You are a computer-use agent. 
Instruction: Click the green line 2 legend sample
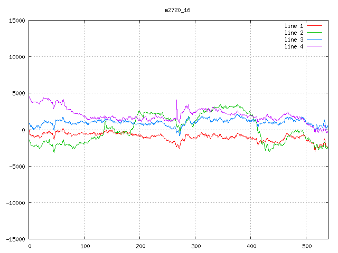[x=315, y=33]
